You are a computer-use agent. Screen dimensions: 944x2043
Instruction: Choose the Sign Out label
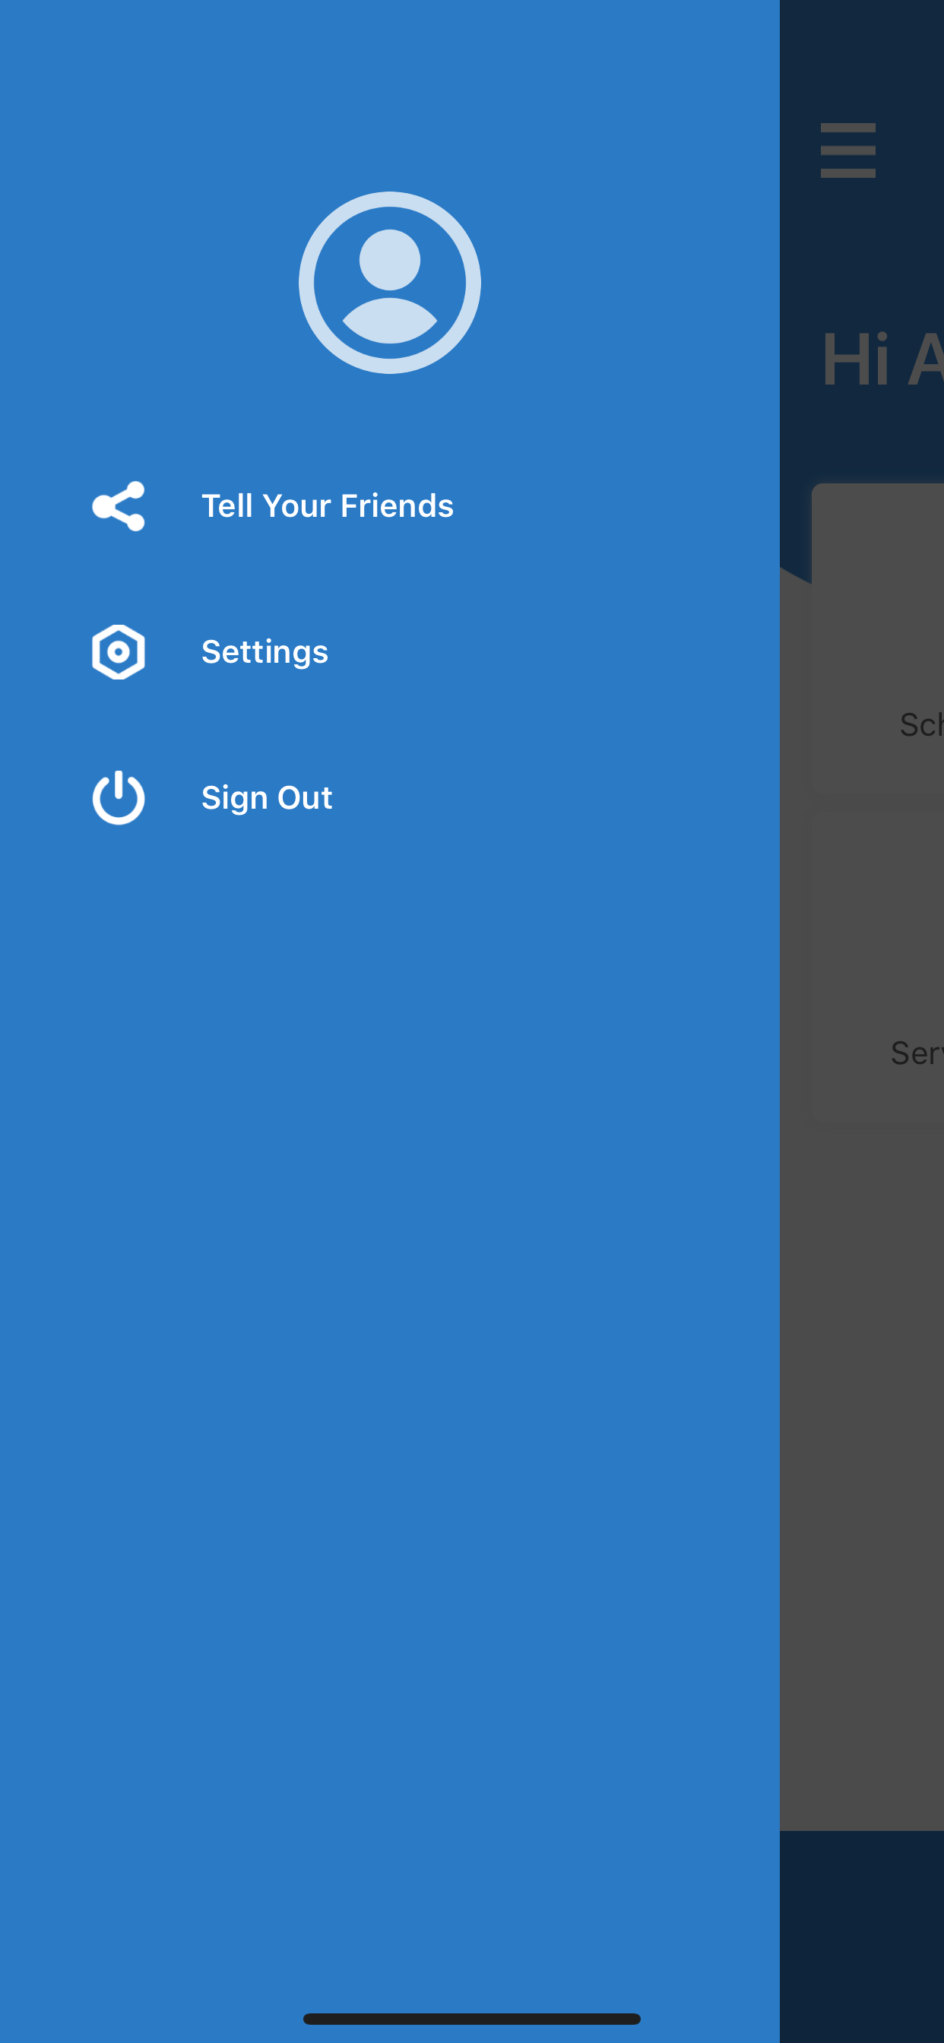coord(267,797)
